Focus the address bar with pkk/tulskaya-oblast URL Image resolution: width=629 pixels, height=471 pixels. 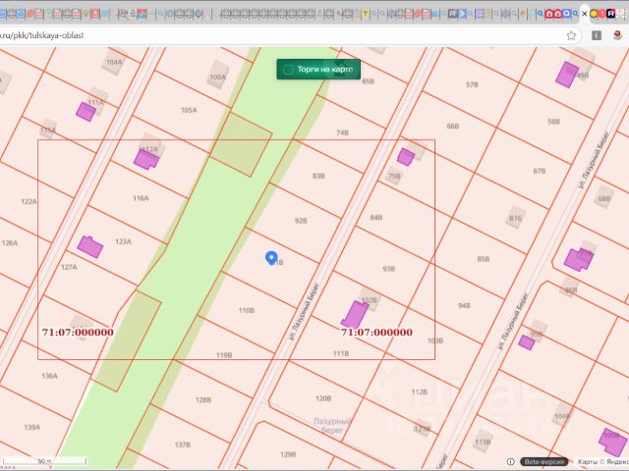(281, 35)
